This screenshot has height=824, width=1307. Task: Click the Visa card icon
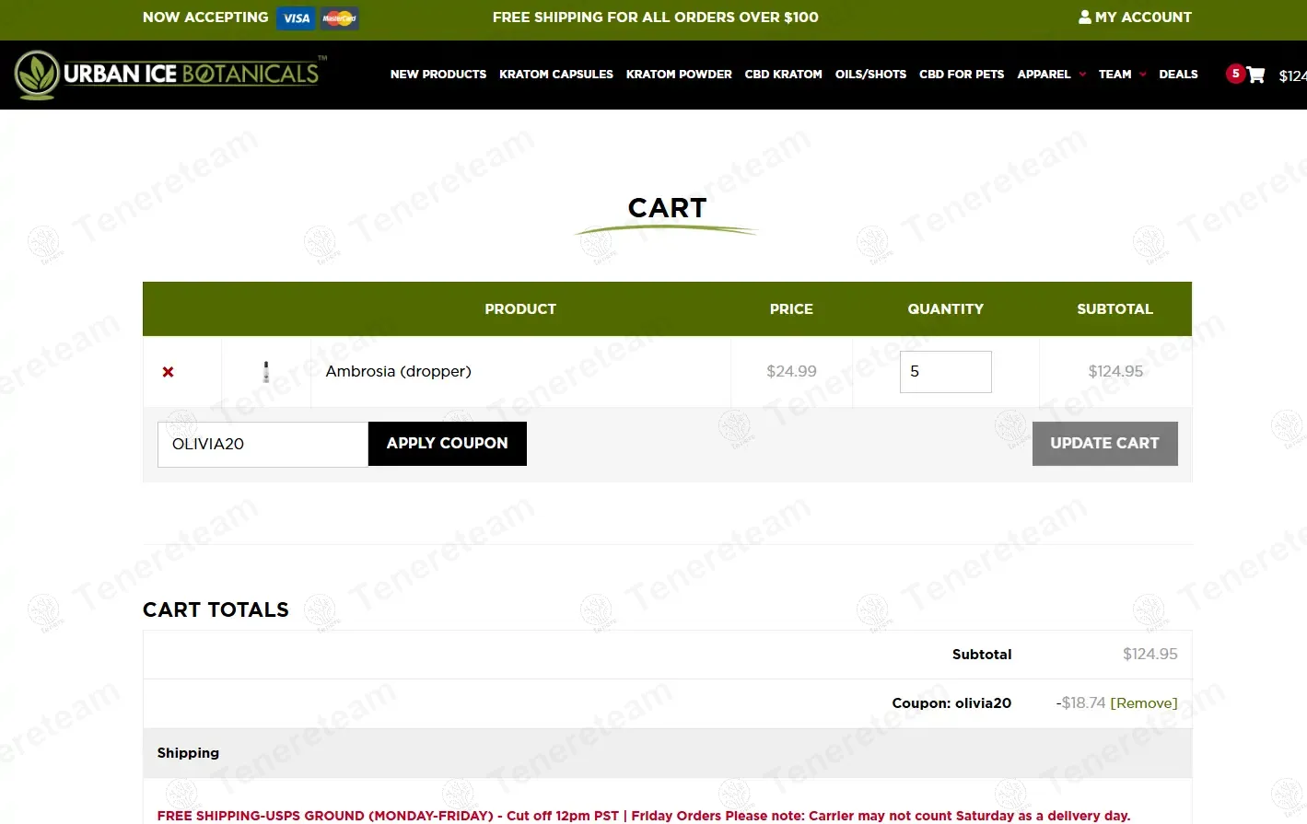296,18
